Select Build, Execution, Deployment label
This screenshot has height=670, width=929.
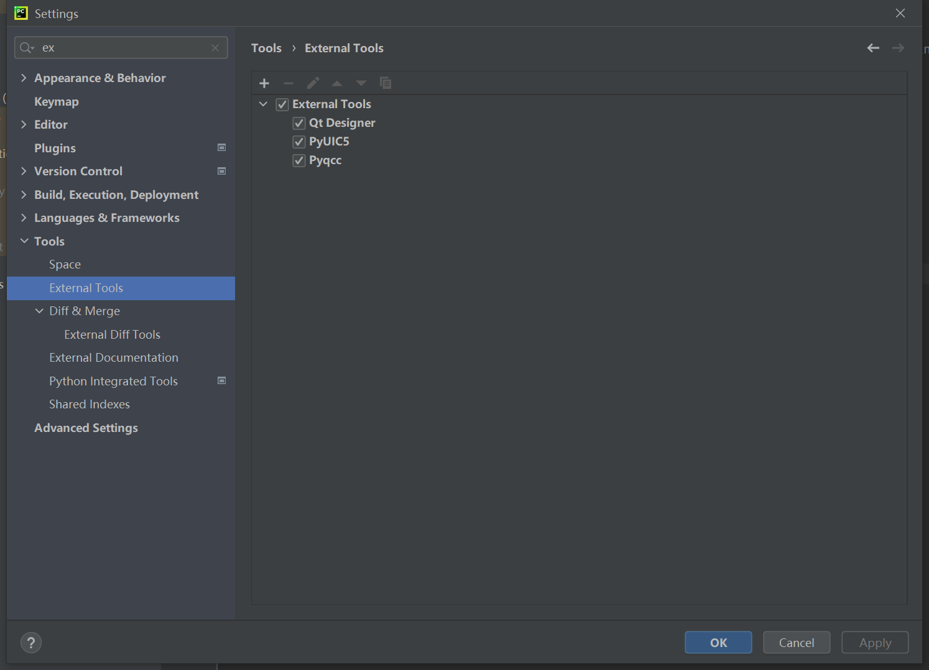coord(116,195)
